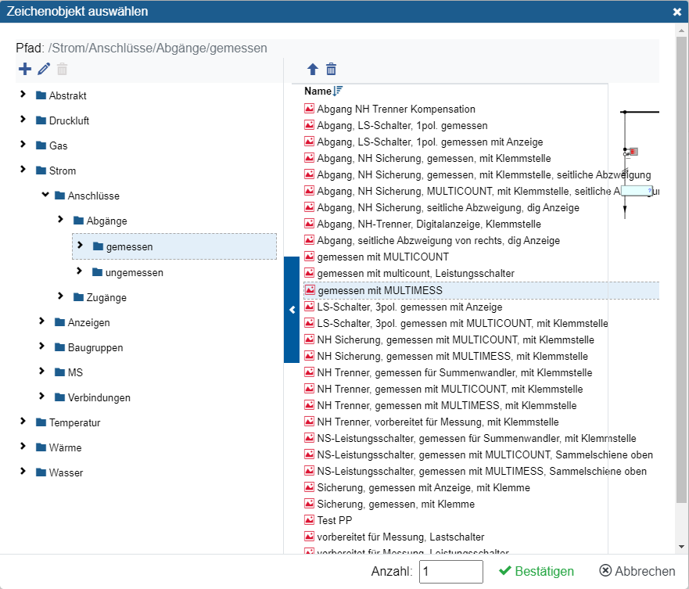Viewport: 689px width, 589px height.
Task: Collapse the Anschlüsse folder chevron
Action: point(45,195)
